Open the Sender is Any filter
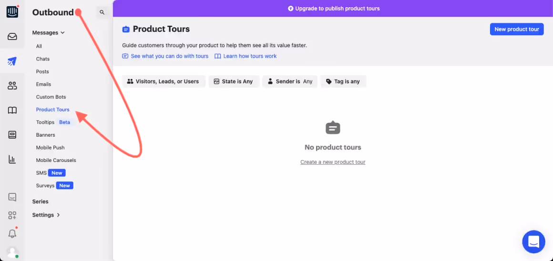 [290, 81]
